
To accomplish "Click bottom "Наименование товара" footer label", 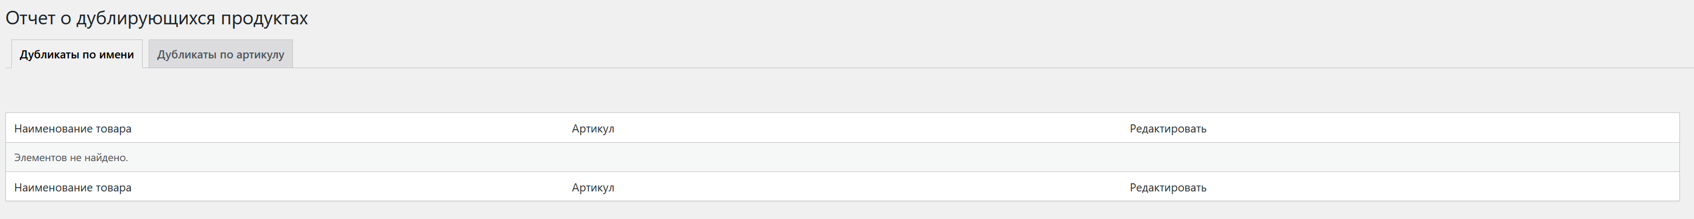I will pyautogui.click(x=72, y=188).
